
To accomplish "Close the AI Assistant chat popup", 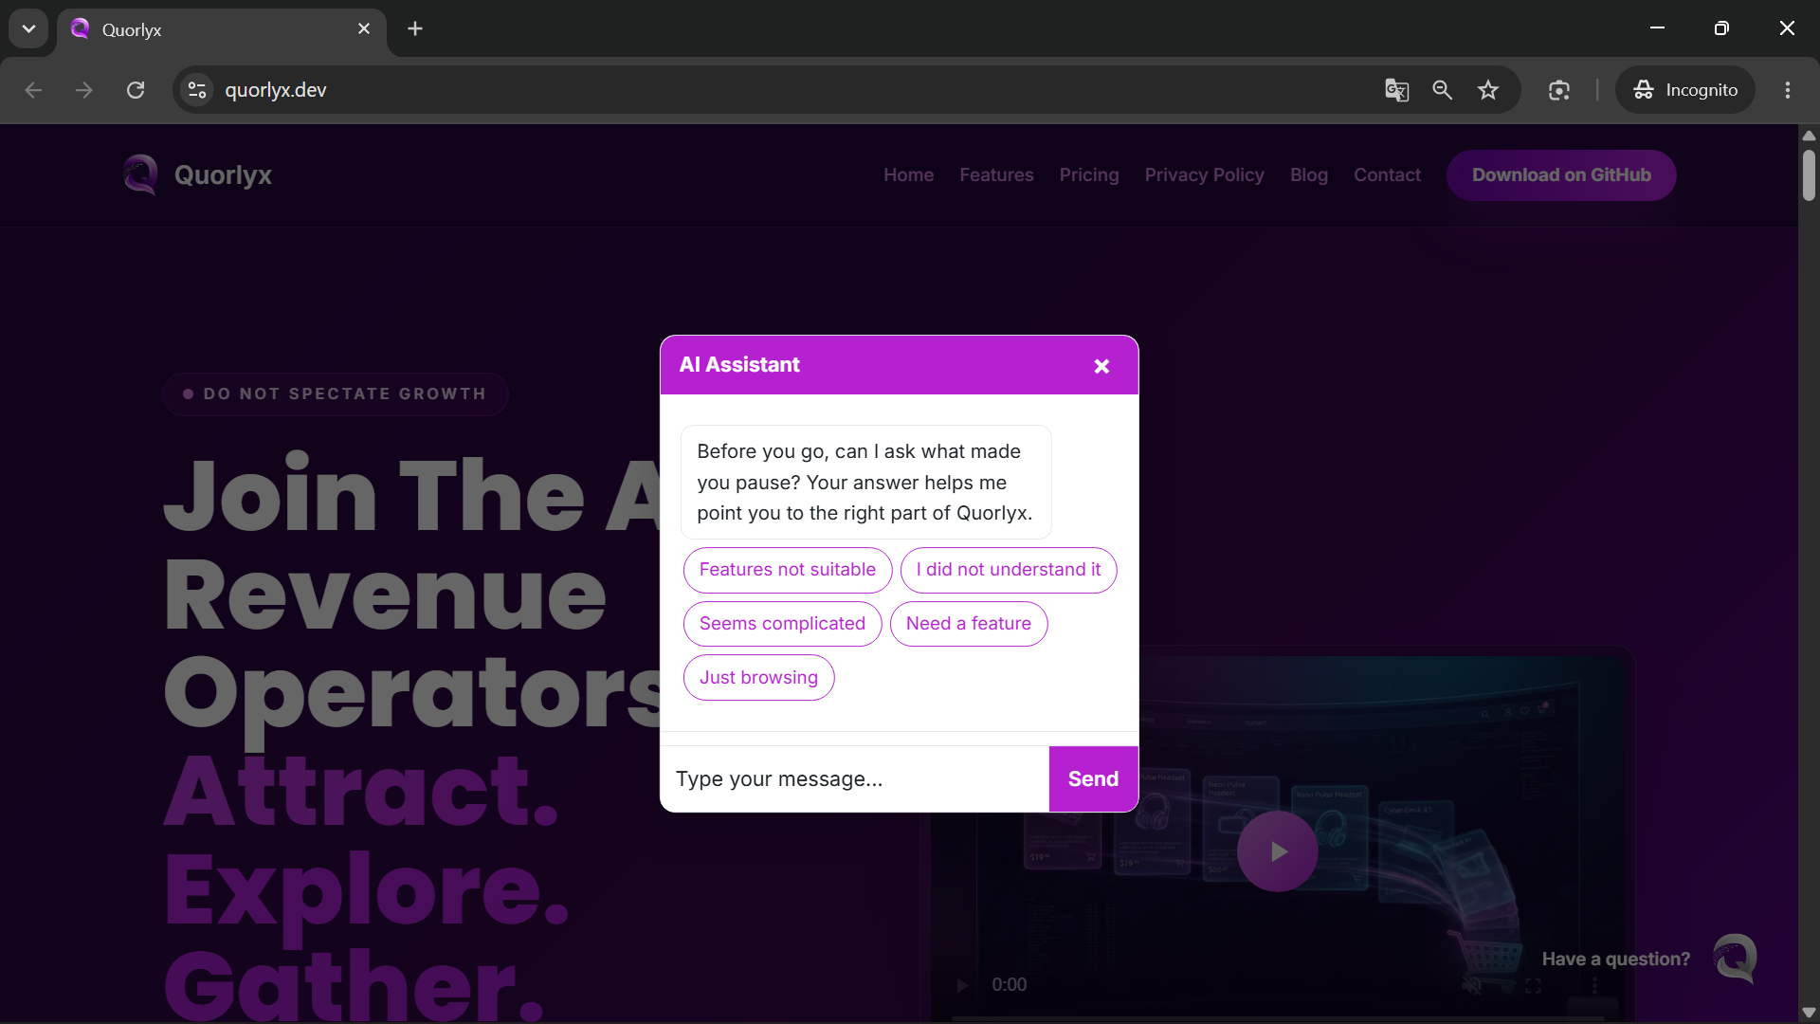I will coord(1101,366).
